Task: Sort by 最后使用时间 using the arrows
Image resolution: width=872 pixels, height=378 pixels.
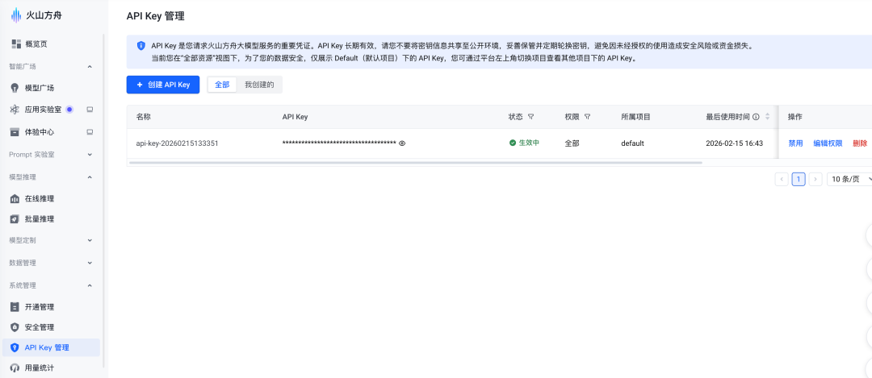Action: [768, 117]
